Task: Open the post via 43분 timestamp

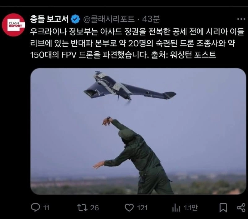Action: pos(151,19)
